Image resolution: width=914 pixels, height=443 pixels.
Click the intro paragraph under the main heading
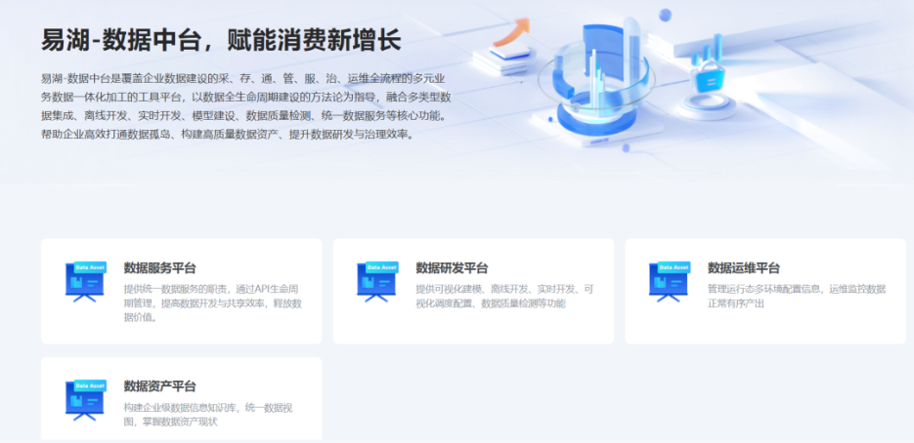[x=244, y=105]
